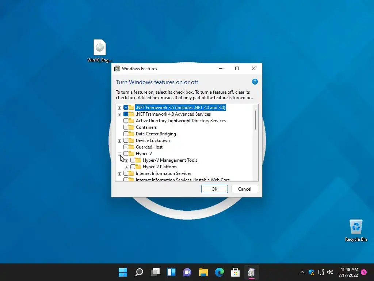This screenshot has width=374, height=281.
Task: Enable the Internet Information Services checkbox
Action: click(x=126, y=173)
